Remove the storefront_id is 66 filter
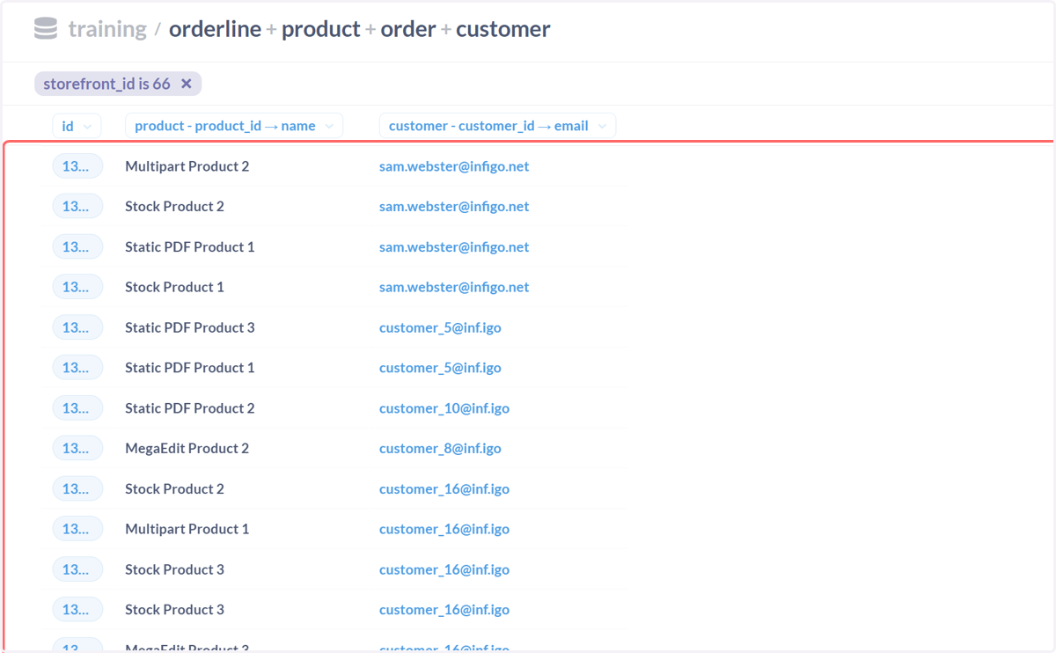This screenshot has width=1056, height=653. point(187,84)
